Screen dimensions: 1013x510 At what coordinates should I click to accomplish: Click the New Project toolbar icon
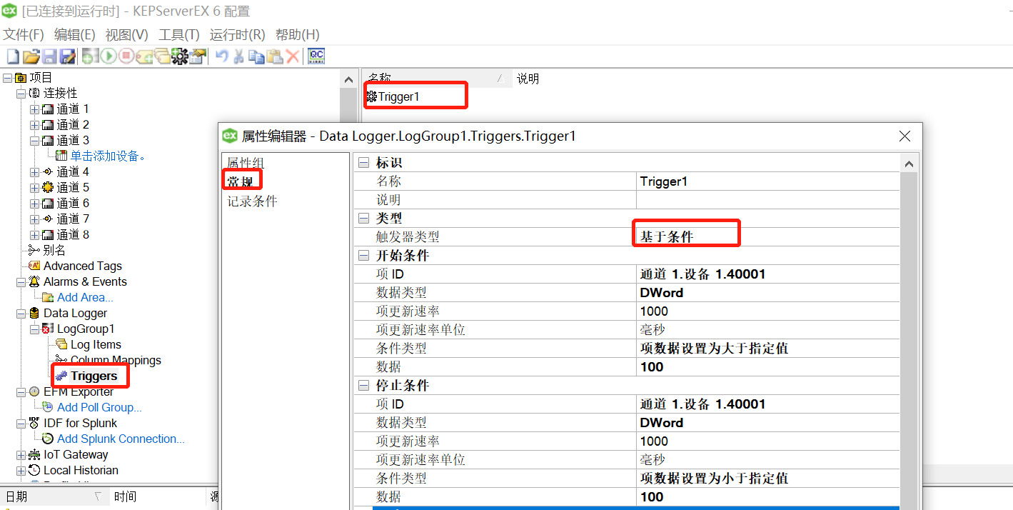[x=12, y=56]
